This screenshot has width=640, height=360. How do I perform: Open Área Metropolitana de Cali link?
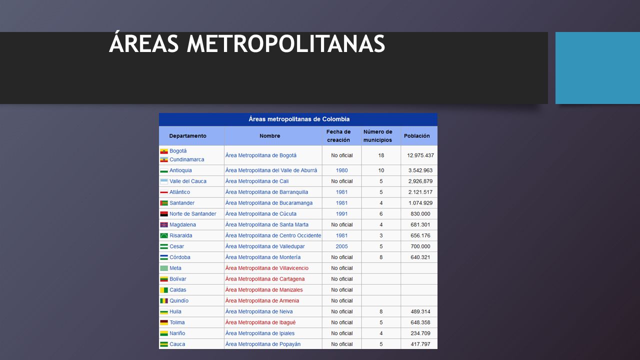tap(257, 181)
